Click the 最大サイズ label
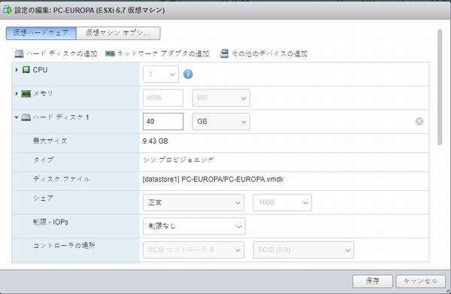451x294 pixels. click(50, 141)
